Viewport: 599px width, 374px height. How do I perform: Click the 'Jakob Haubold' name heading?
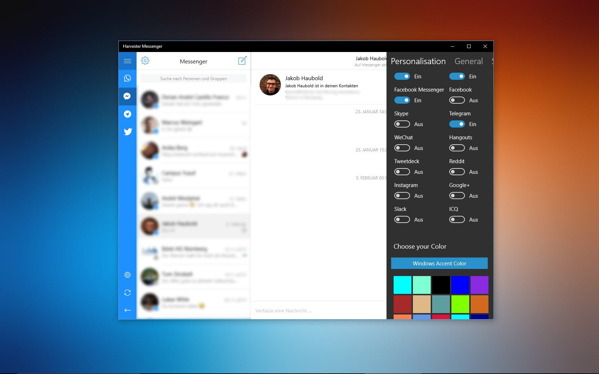click(x=304, y=78)
